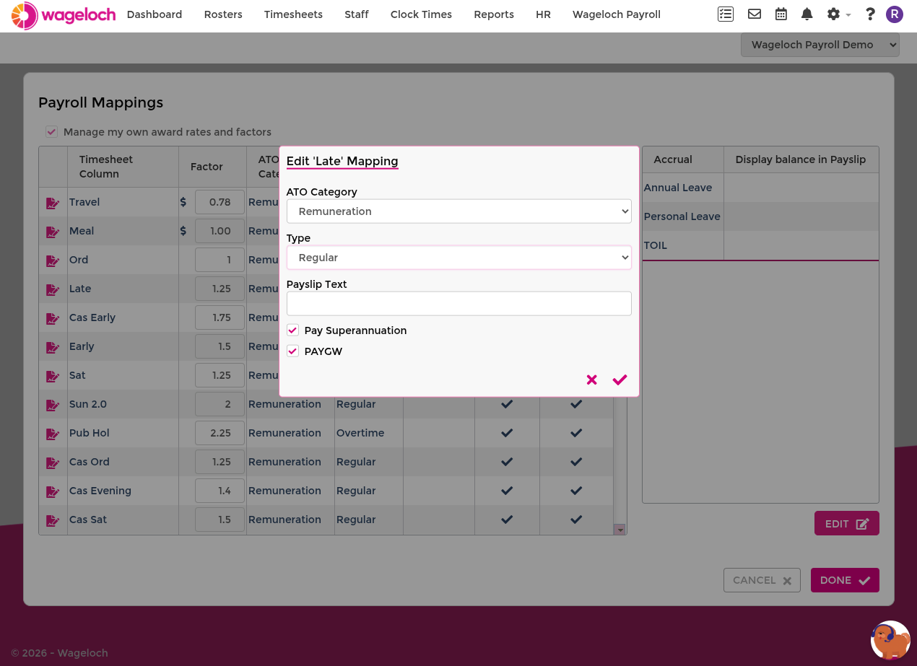Click the Meal factor field 1.00
917x666 pixels.
click(x=220, y=231)
